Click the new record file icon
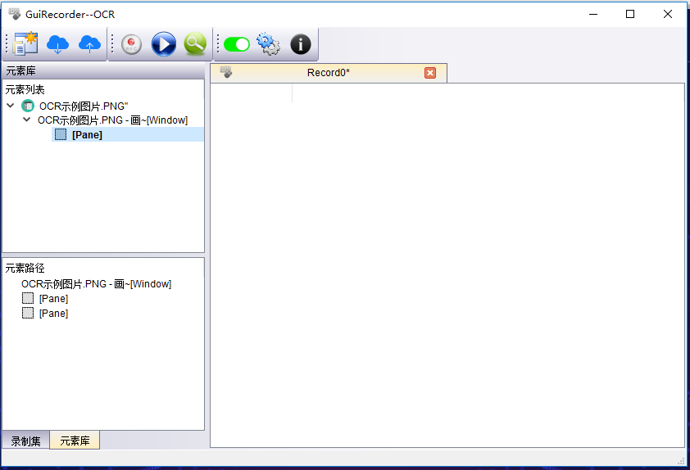 [25, 43]
